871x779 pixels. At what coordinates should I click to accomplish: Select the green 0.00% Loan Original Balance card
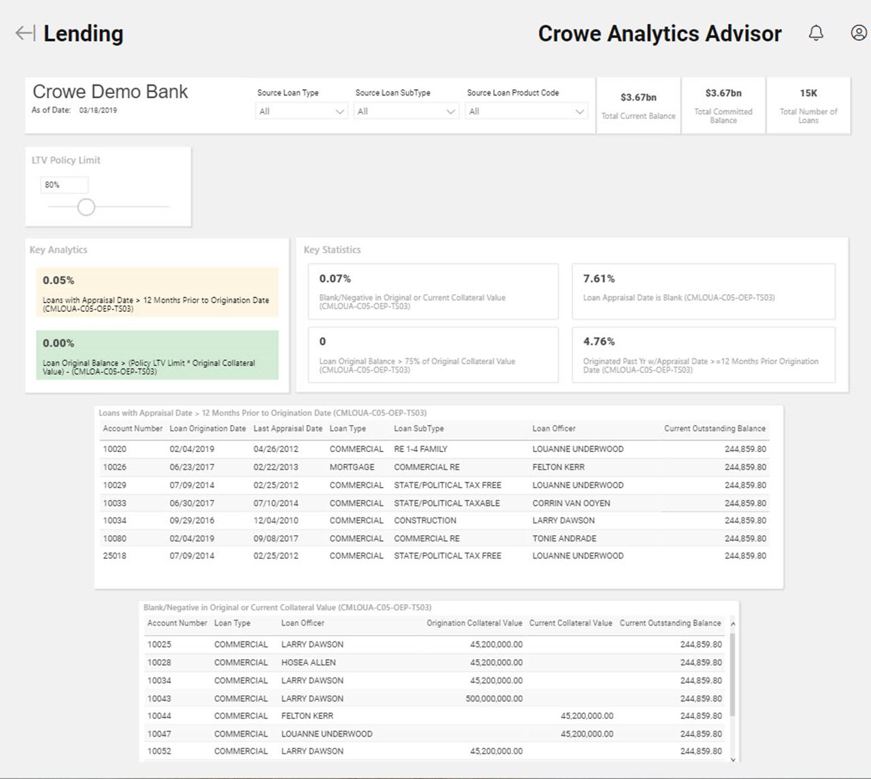[157, 355]
